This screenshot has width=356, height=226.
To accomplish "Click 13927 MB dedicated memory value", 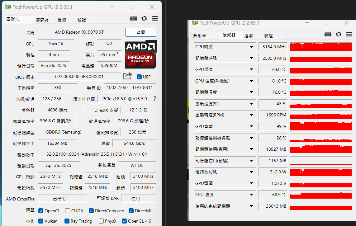I will (273, 149).
